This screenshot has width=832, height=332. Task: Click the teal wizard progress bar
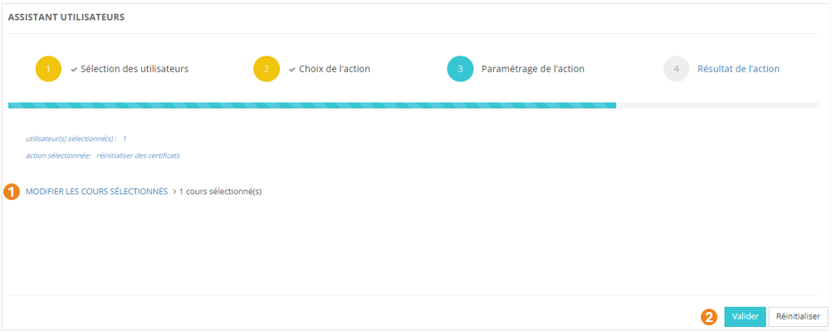click(311, 105)
